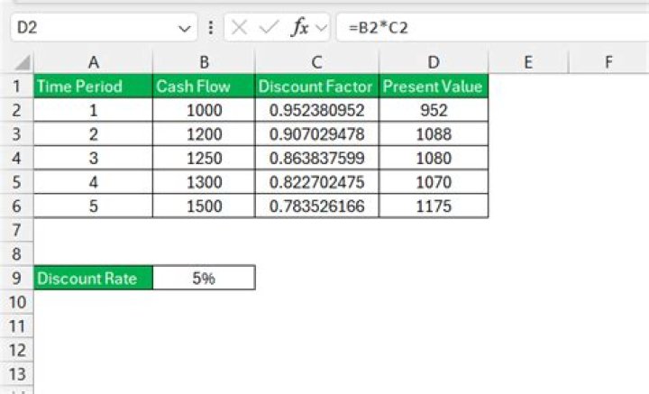Select column A header
The width and height of the screenshot is (649, 394).
coord(93,62)
